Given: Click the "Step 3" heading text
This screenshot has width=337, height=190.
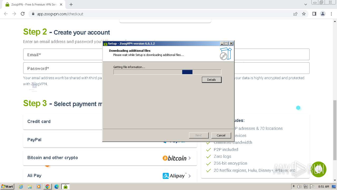Looking at the screenshot, I should point(35,103).
